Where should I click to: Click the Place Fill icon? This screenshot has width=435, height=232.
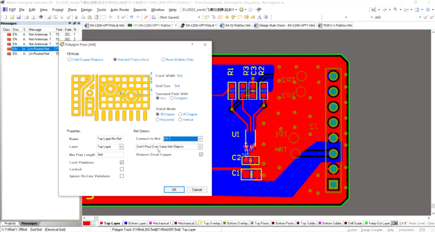coord(246,17)
